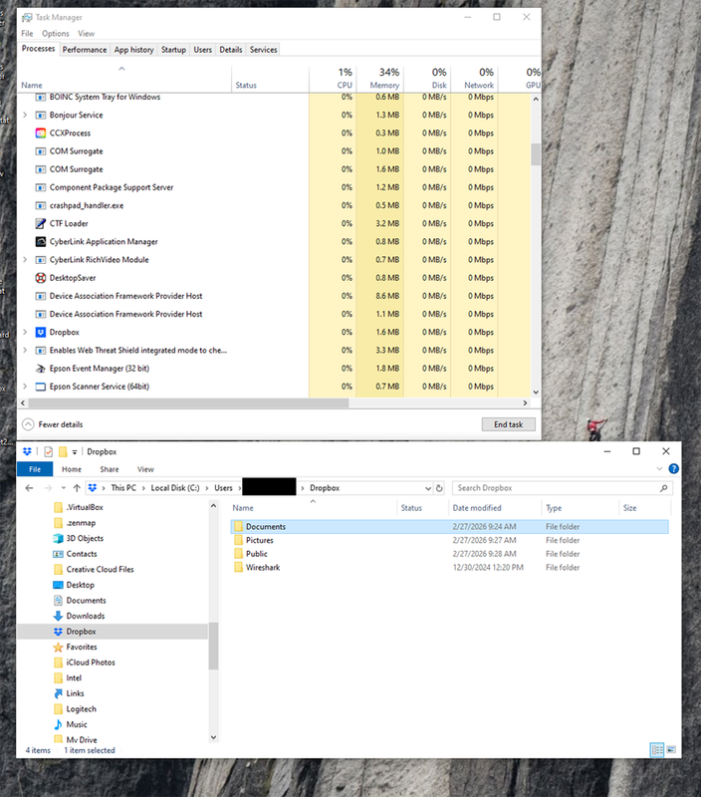701x797 pixels.
Task: Open Explorer Share ribbon tab
Action: (x=110, y=469)
